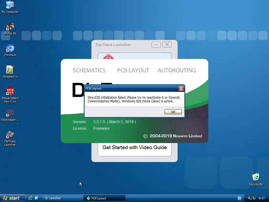Screen dimensions: 269x202
Task: Open My Computer desktop icon
Action: click(10, 7)
